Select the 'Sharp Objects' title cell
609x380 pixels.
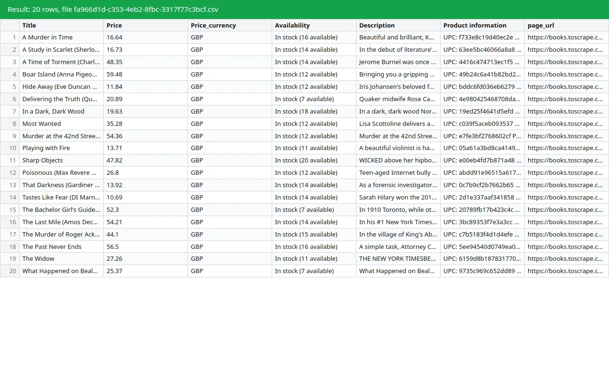pos(61,161)
